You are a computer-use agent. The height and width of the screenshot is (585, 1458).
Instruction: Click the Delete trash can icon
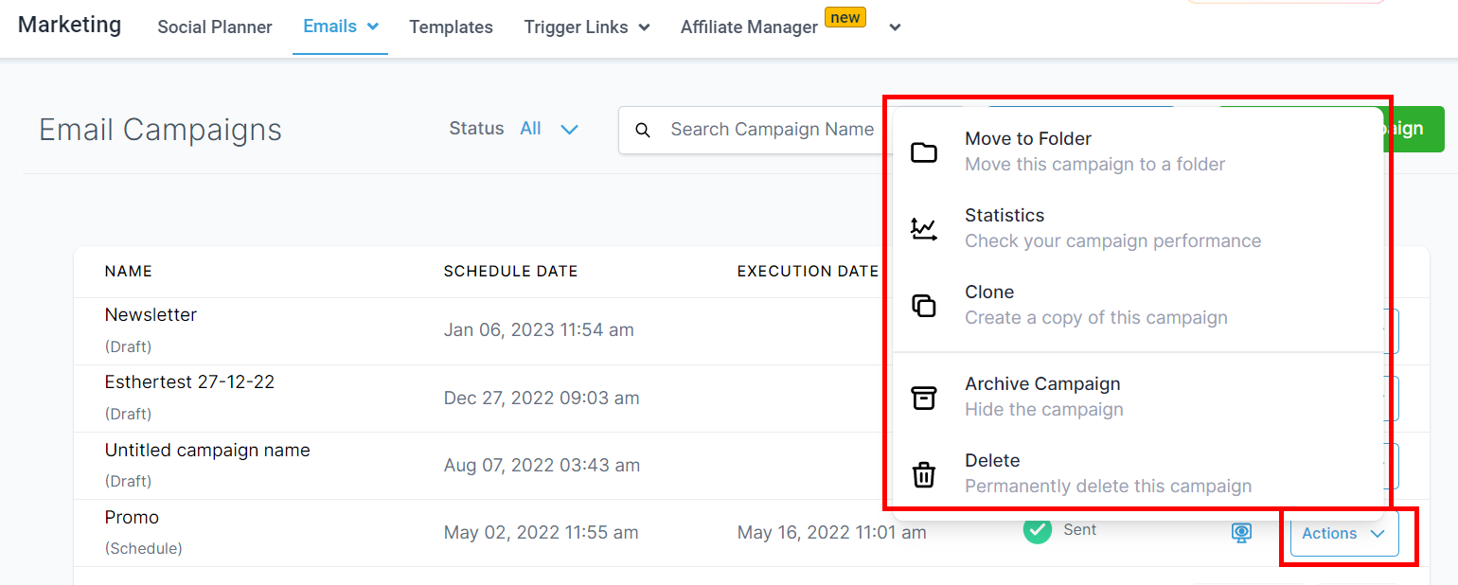(x=923, y=474)
